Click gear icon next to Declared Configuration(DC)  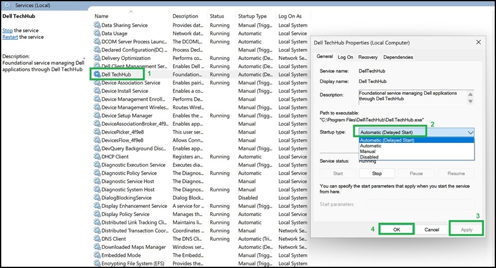pyautogui.click(x=97, y=50)
